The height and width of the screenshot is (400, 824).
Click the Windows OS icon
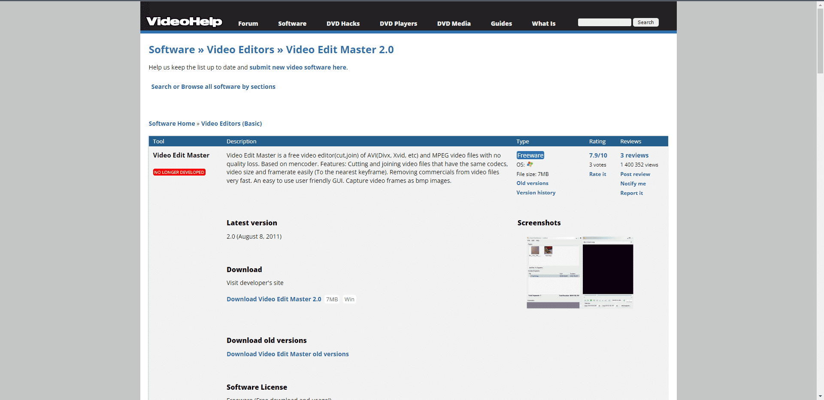tap(530, 164)
